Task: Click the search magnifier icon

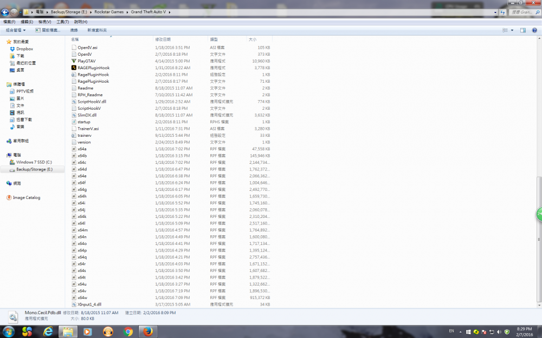Action: 538,12
